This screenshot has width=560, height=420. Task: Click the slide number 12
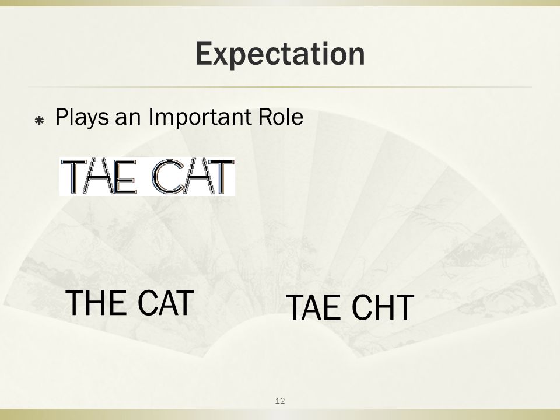[280, 401]
